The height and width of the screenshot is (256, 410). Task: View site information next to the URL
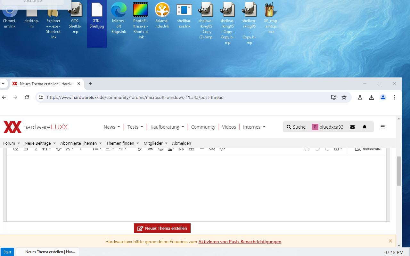(40, 97)
